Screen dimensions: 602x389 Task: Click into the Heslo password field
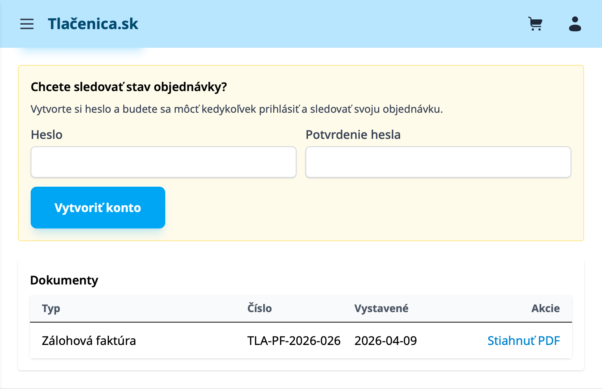[163, 162]
